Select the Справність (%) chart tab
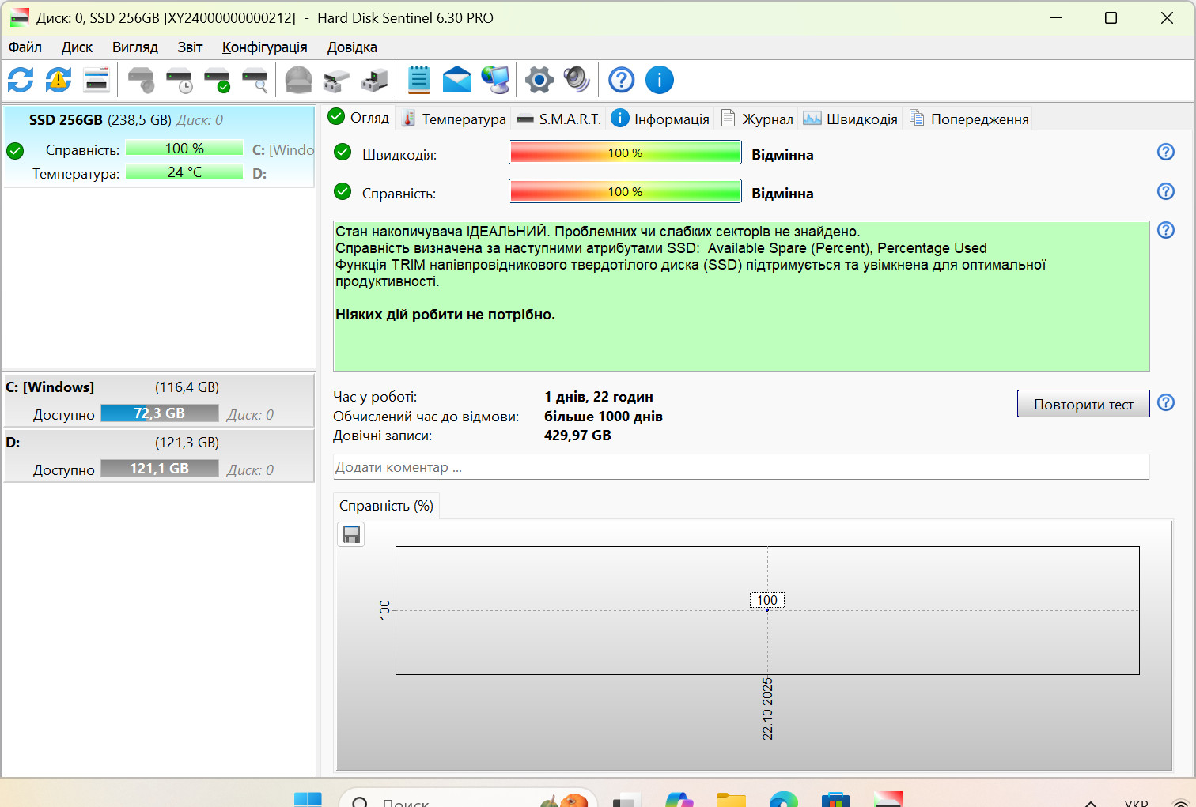The height and width of the screenshot is (807, 1196). tap(386, 506)
